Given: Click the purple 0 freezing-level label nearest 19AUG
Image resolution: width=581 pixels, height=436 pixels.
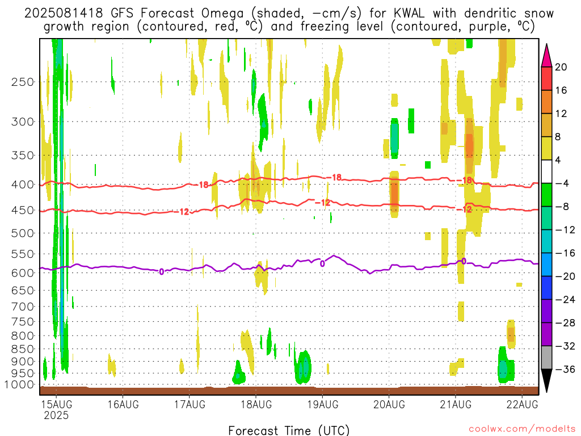Looking at the screenshot, I should (x=322, y=263).
